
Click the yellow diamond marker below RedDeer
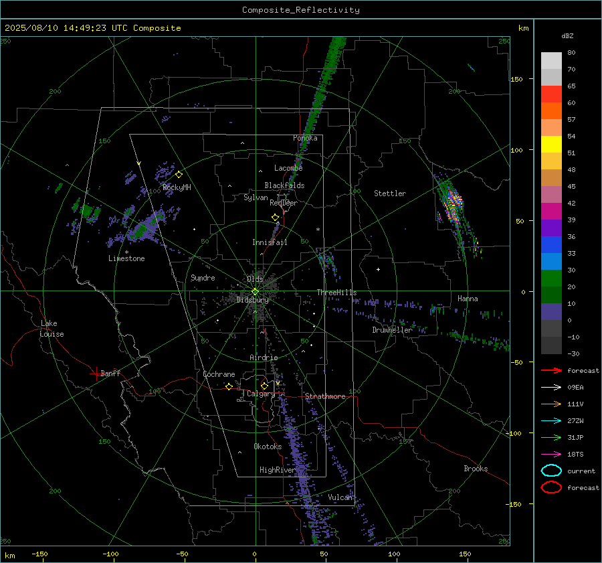(x=275, y=218)
